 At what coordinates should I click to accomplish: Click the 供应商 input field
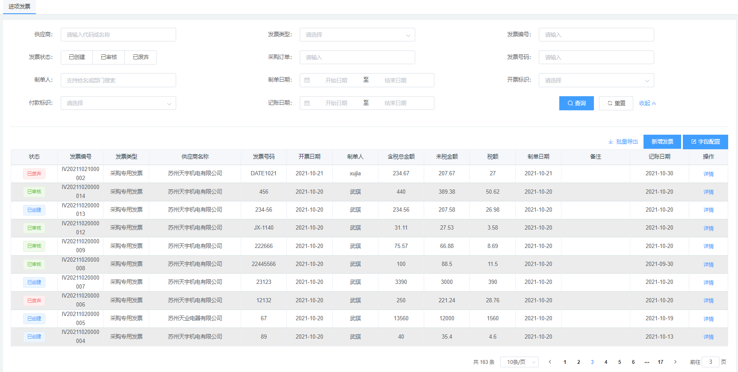(x=118, y=35)
